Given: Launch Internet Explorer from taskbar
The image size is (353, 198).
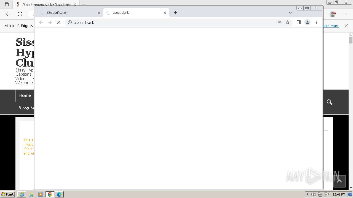Looking at the screenshot, I should click(x=22, y=194).
